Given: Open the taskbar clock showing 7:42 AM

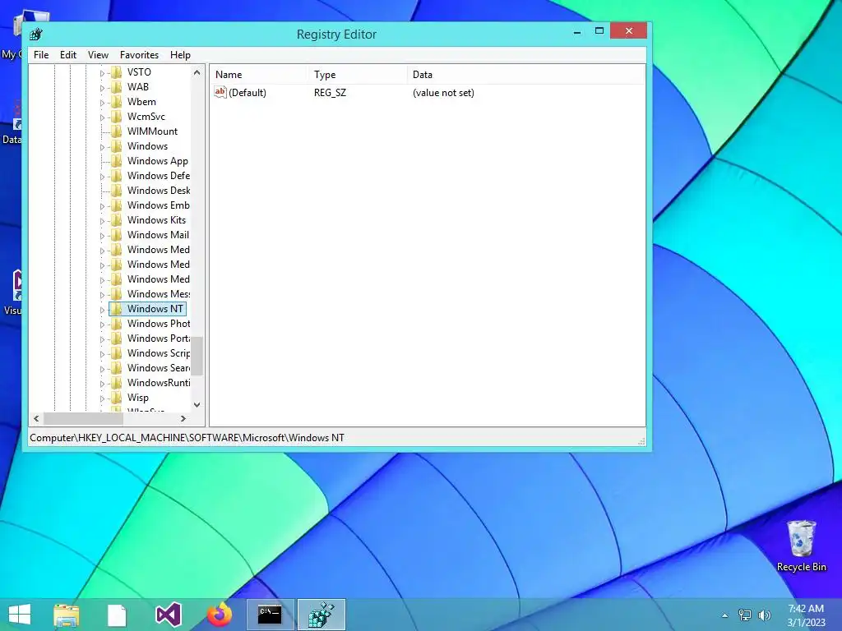Looking at the screenshot, I should click(806, 615).
